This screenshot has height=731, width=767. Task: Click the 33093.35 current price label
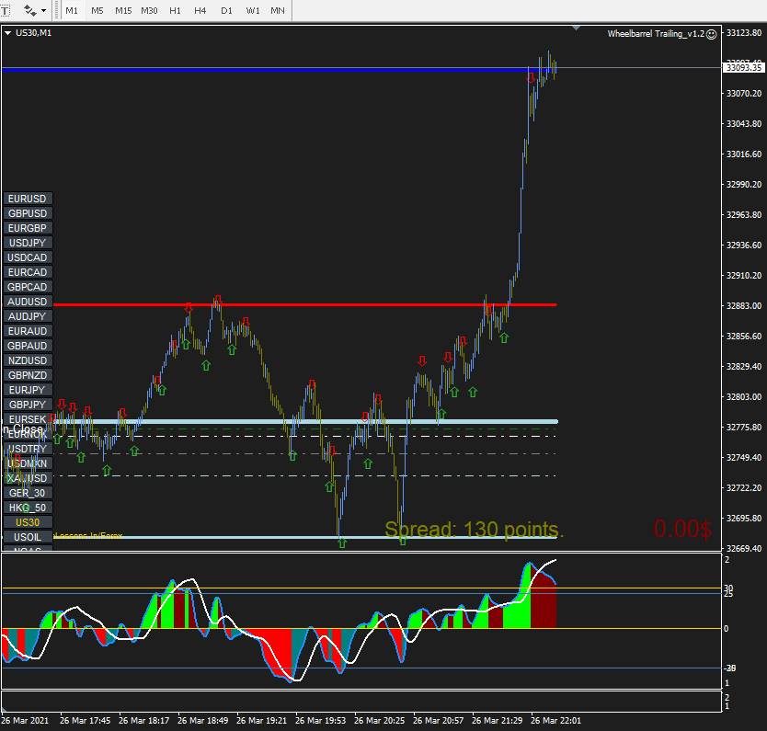[x=743, y=67]
